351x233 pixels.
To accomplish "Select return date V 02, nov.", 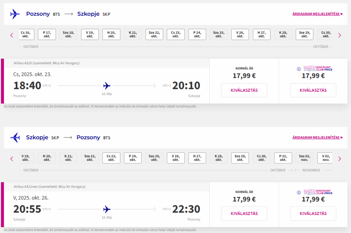I will (325, 158).
